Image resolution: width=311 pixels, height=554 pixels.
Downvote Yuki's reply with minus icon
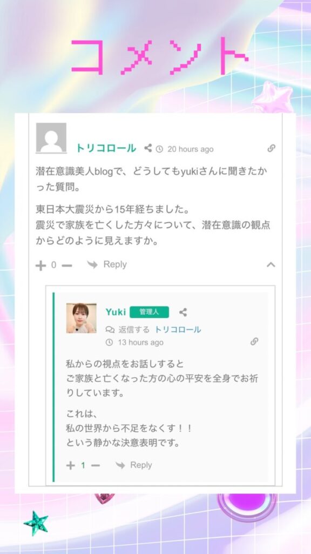[95, 466]
